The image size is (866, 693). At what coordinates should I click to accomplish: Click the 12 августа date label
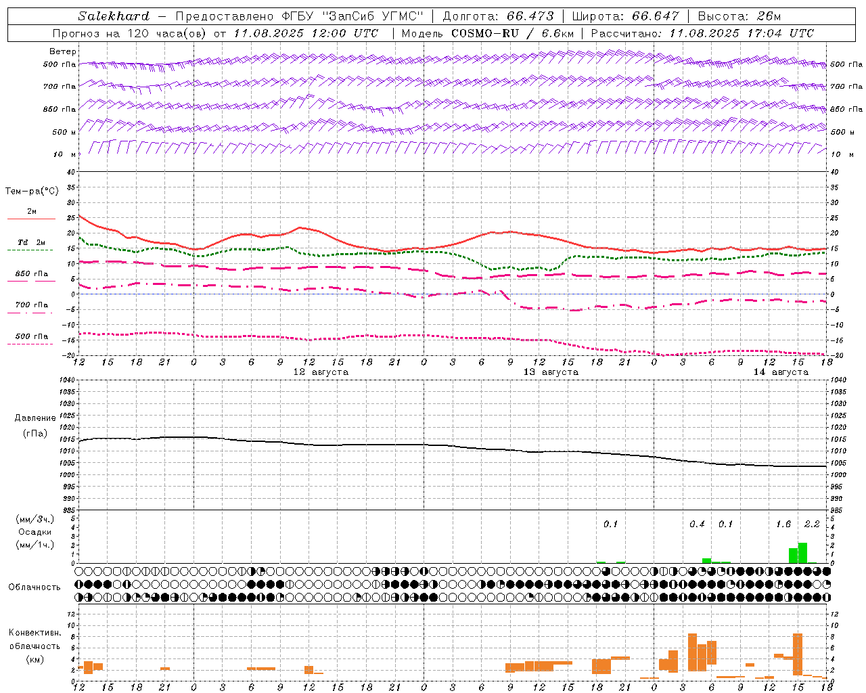coord(321,372)
